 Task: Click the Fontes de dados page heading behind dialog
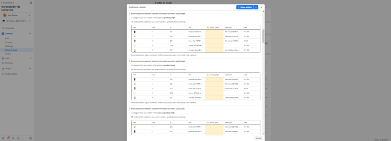[x=163, y=3]
